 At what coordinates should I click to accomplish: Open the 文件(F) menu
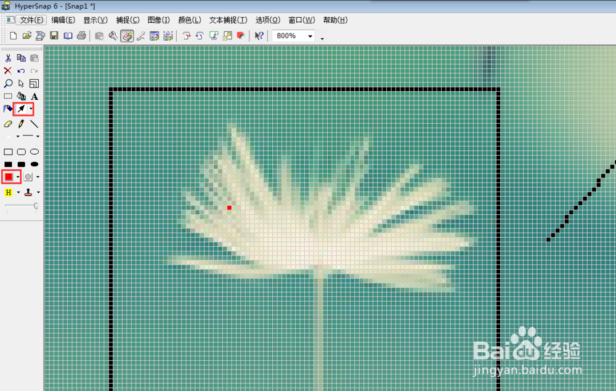point(31,20)
